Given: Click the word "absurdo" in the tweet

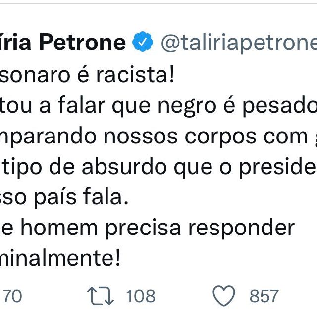Looking at the screenshot, I should 124,167.
